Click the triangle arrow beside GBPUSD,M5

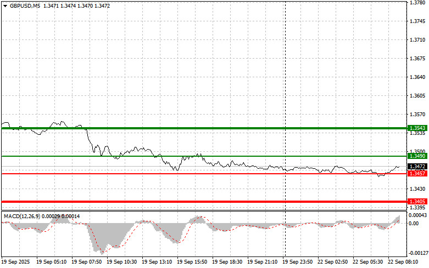(5, 5)
